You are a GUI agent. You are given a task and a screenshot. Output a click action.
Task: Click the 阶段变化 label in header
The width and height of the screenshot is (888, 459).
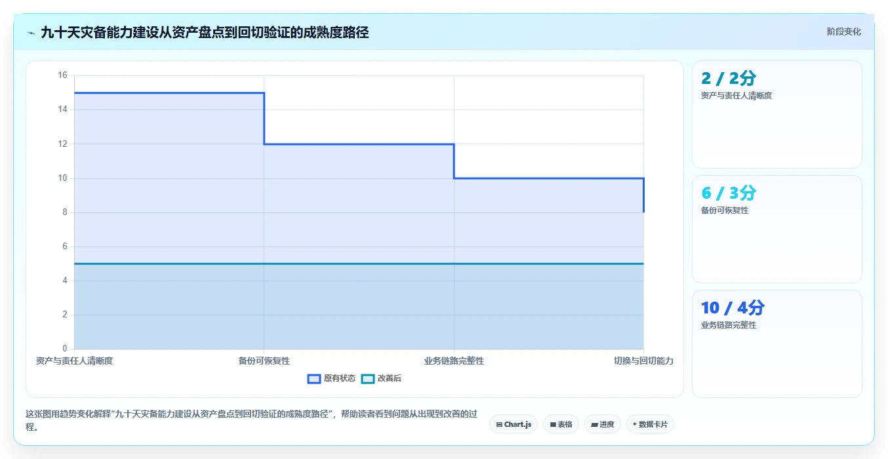pyautogui.click(x=843, y=31)
